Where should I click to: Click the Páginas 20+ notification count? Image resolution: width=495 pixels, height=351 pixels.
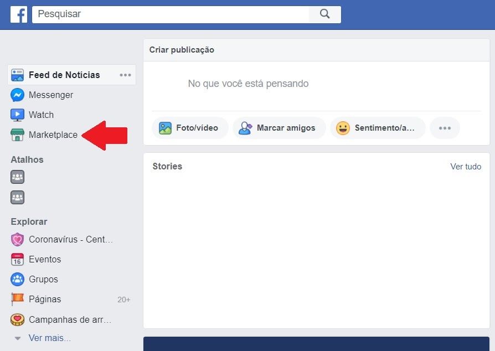124,300
